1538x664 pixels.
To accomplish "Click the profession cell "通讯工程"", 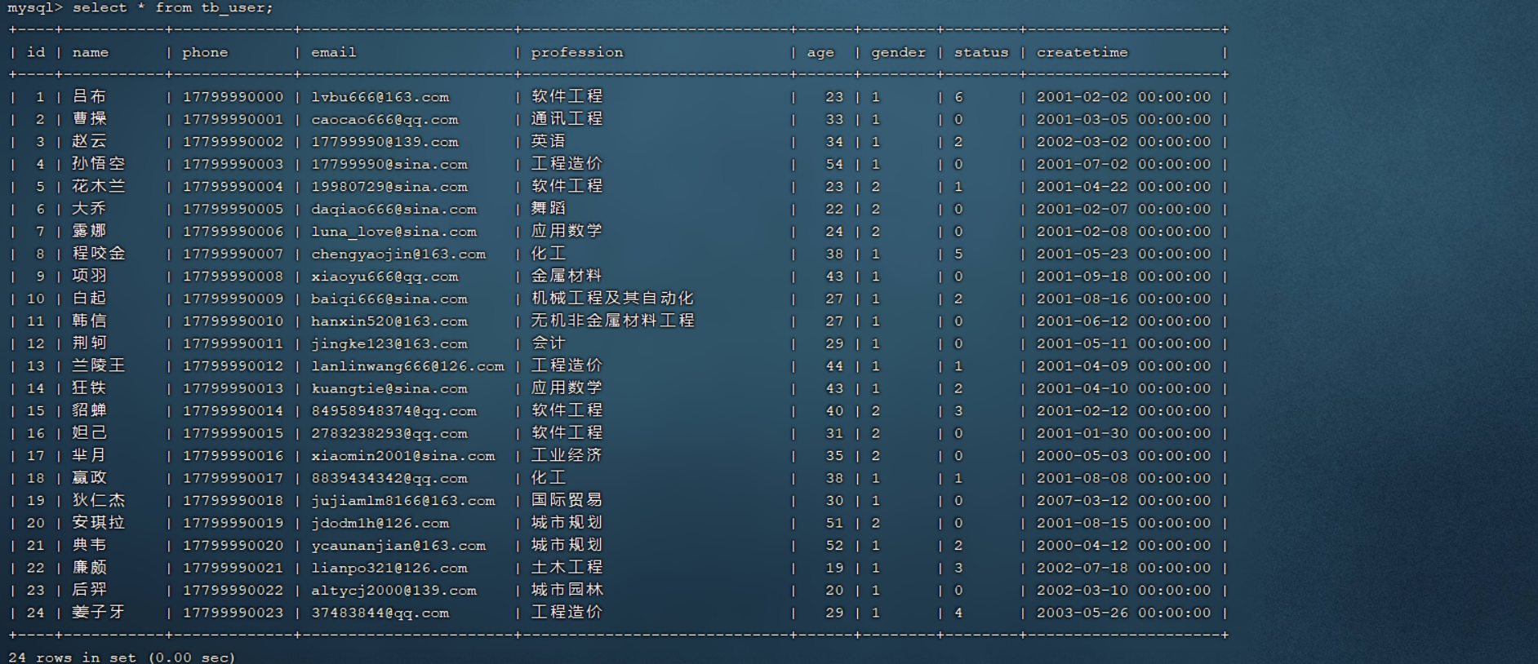I will click(x=567, y=118).
